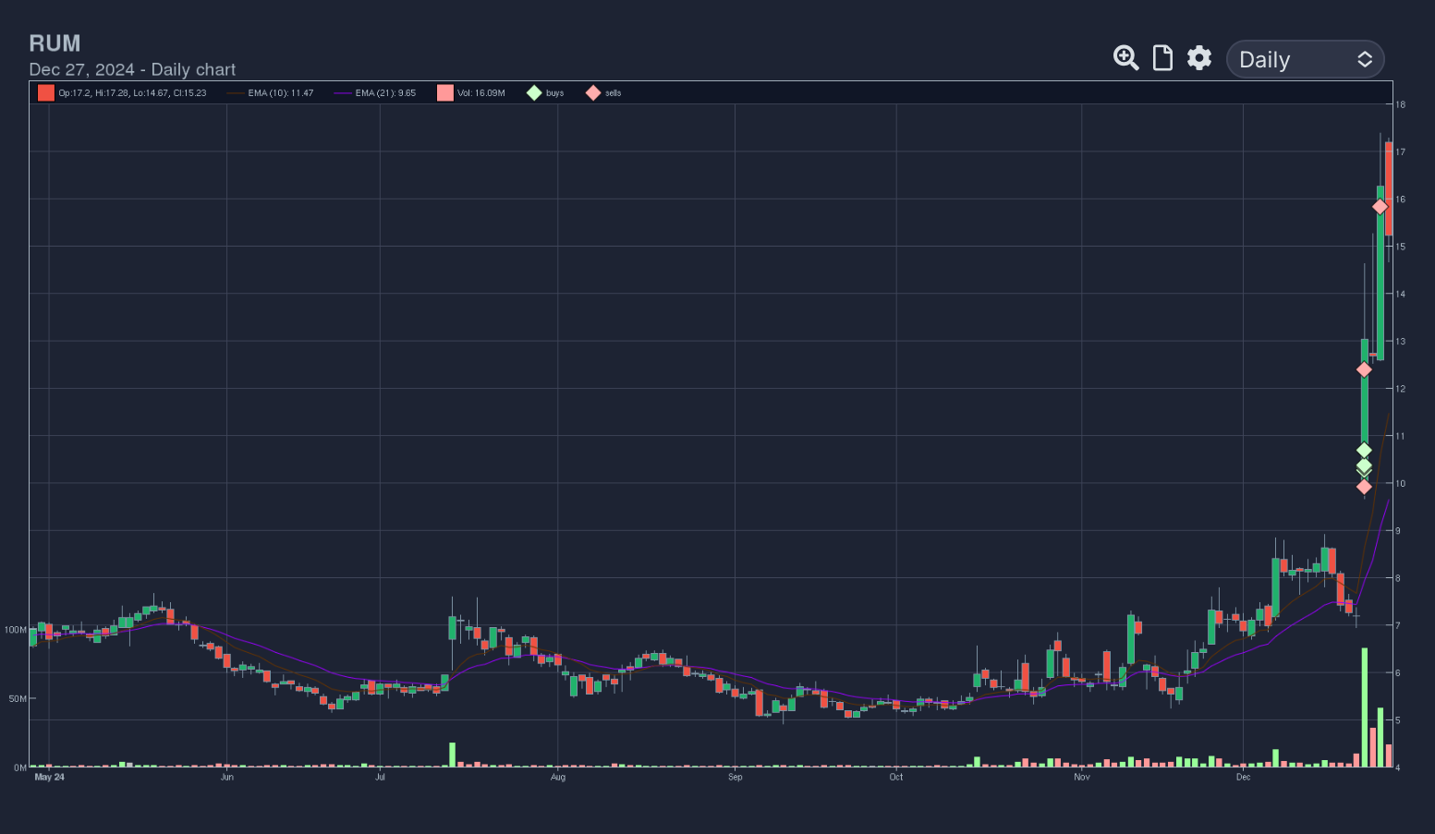Expand the Daily timeframe dropdown
Viewport: 1435px width, 834px height.
pyautogui.click(x=1305, y=59)
